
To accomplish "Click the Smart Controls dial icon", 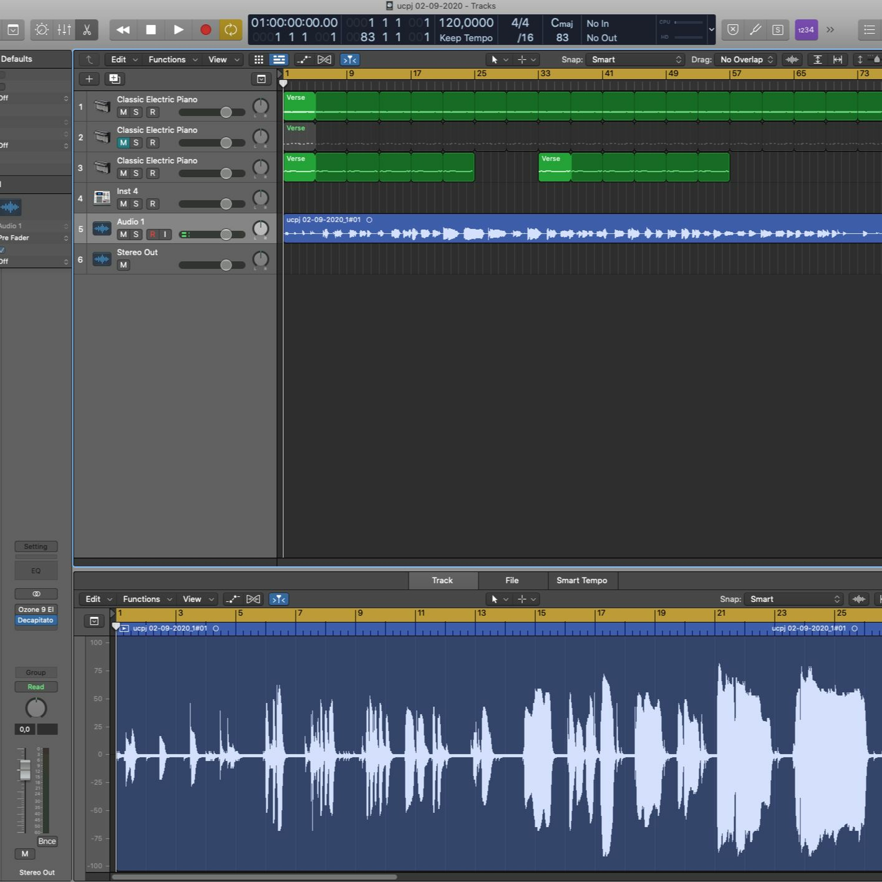I will tap(41, 30).
